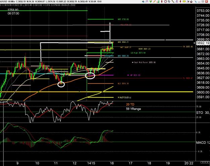Select the WH5 3736.69 level label
Viewport: 210px width, 166px height.
(x=123, y=19)
